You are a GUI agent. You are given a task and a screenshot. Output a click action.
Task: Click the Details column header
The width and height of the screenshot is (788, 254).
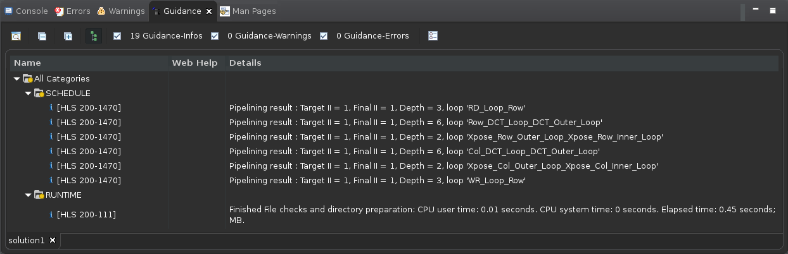pos(245,63)
